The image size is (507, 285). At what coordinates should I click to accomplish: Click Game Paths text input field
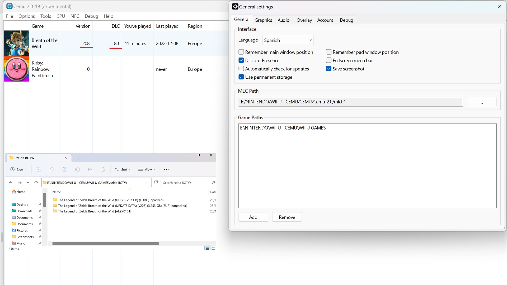[367, 166]
